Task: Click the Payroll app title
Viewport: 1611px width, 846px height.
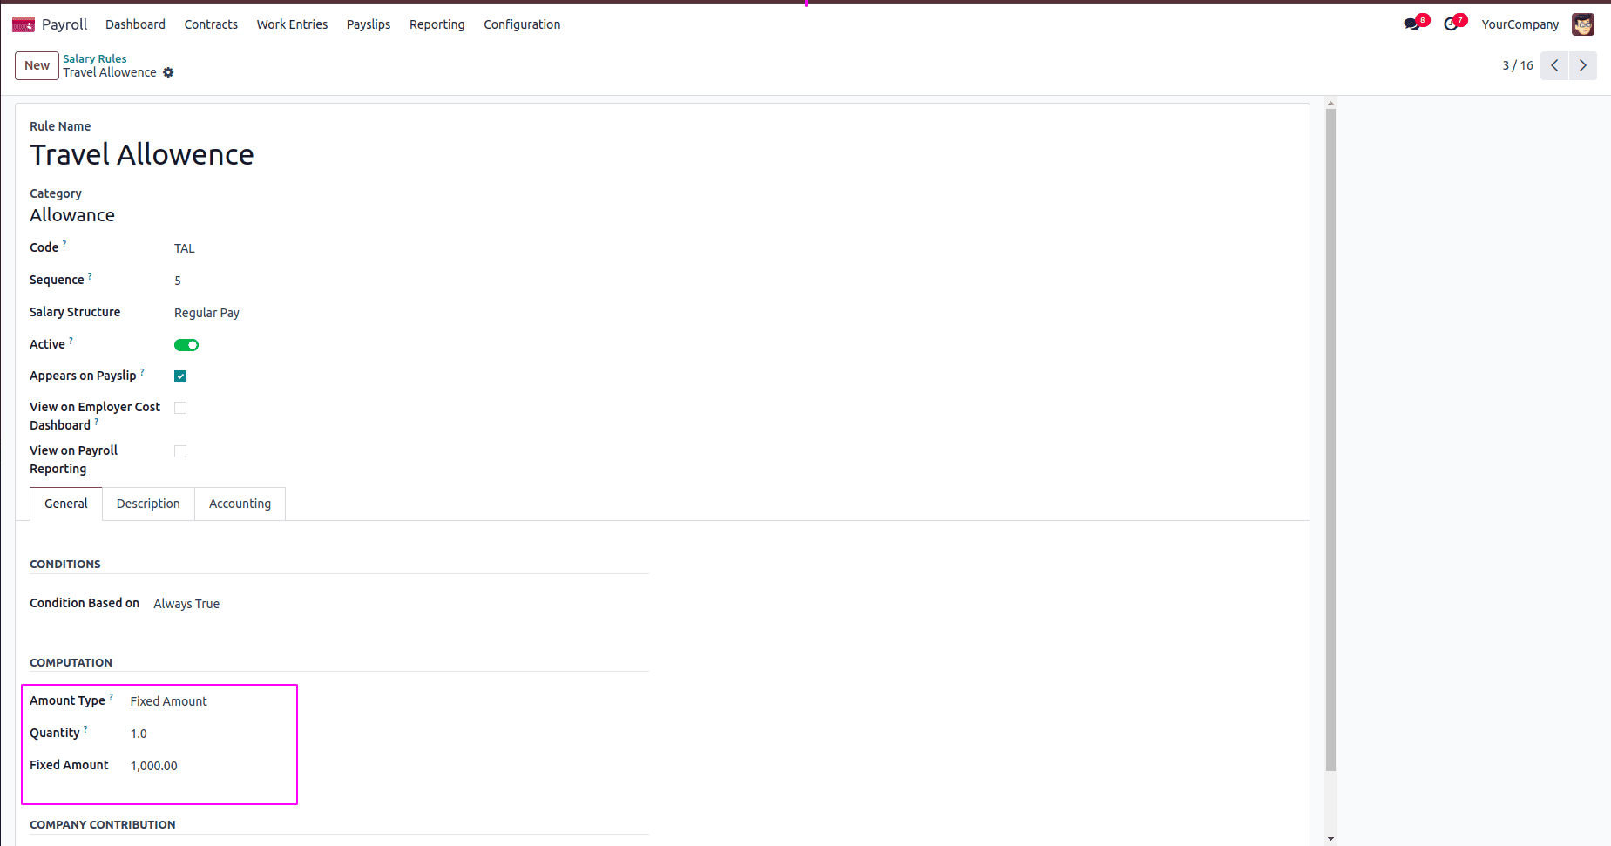Action: [x=64, y=24]
